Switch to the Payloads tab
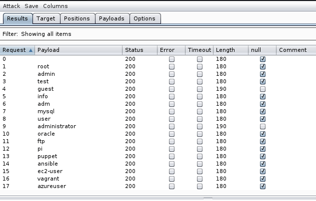Screen dimensions: 316x201 coord(112,18)
